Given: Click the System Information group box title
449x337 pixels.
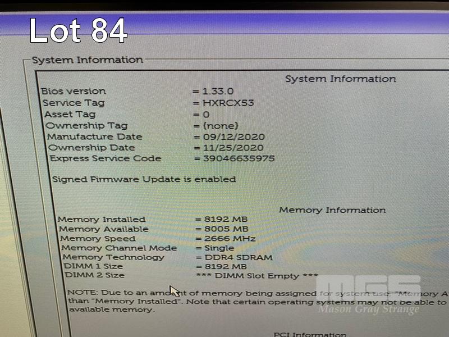Looking at the screenshot, I should click(88, 60).
